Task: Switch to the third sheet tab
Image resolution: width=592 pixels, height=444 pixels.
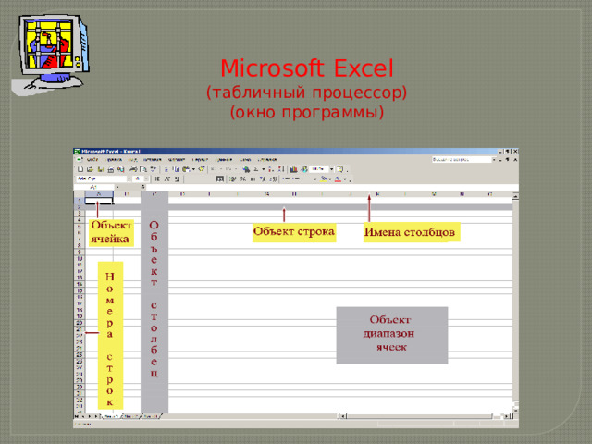Action: pyautogui.click(x=151, y=416)
